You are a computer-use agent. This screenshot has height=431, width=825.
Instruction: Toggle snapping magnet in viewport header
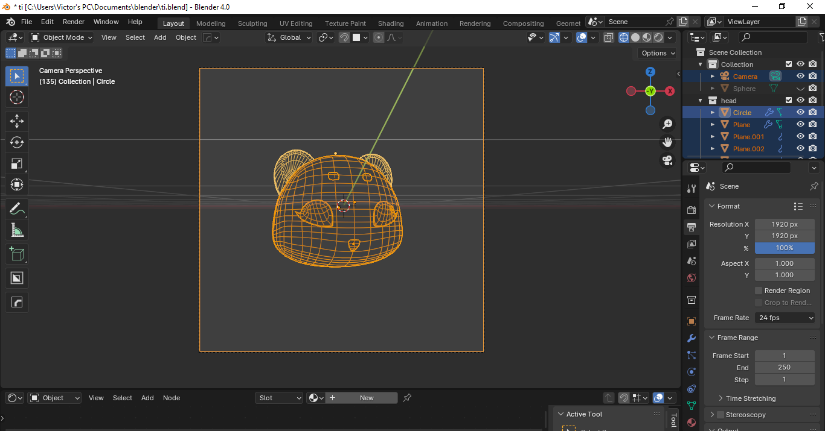click(x=344, y=37)
